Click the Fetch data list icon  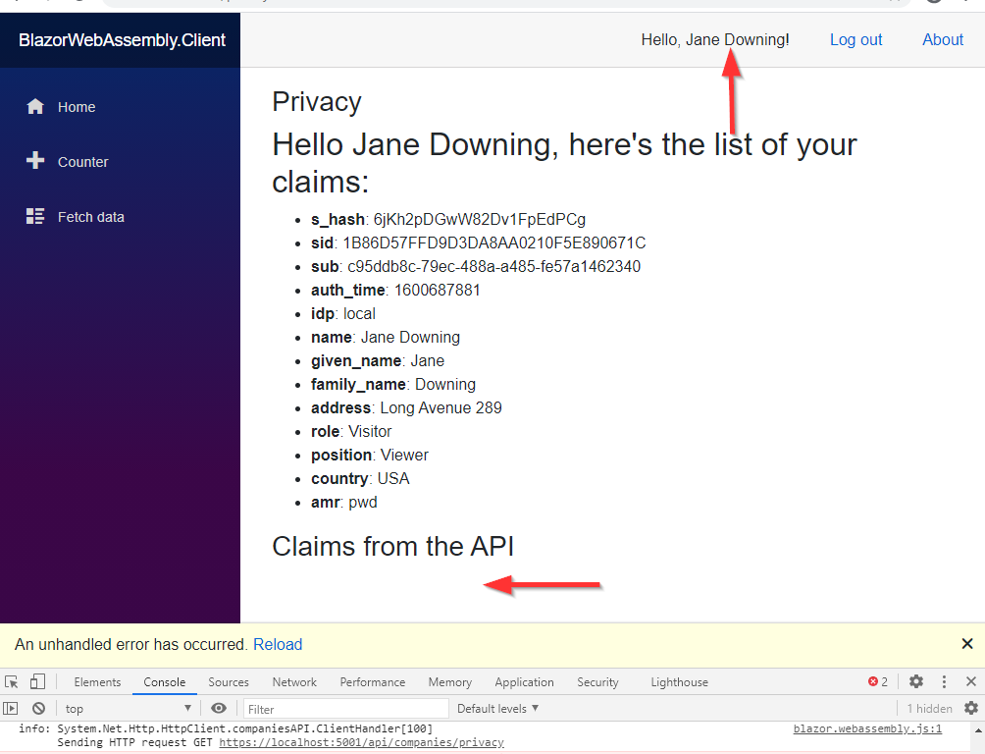(x=35, y=217)
